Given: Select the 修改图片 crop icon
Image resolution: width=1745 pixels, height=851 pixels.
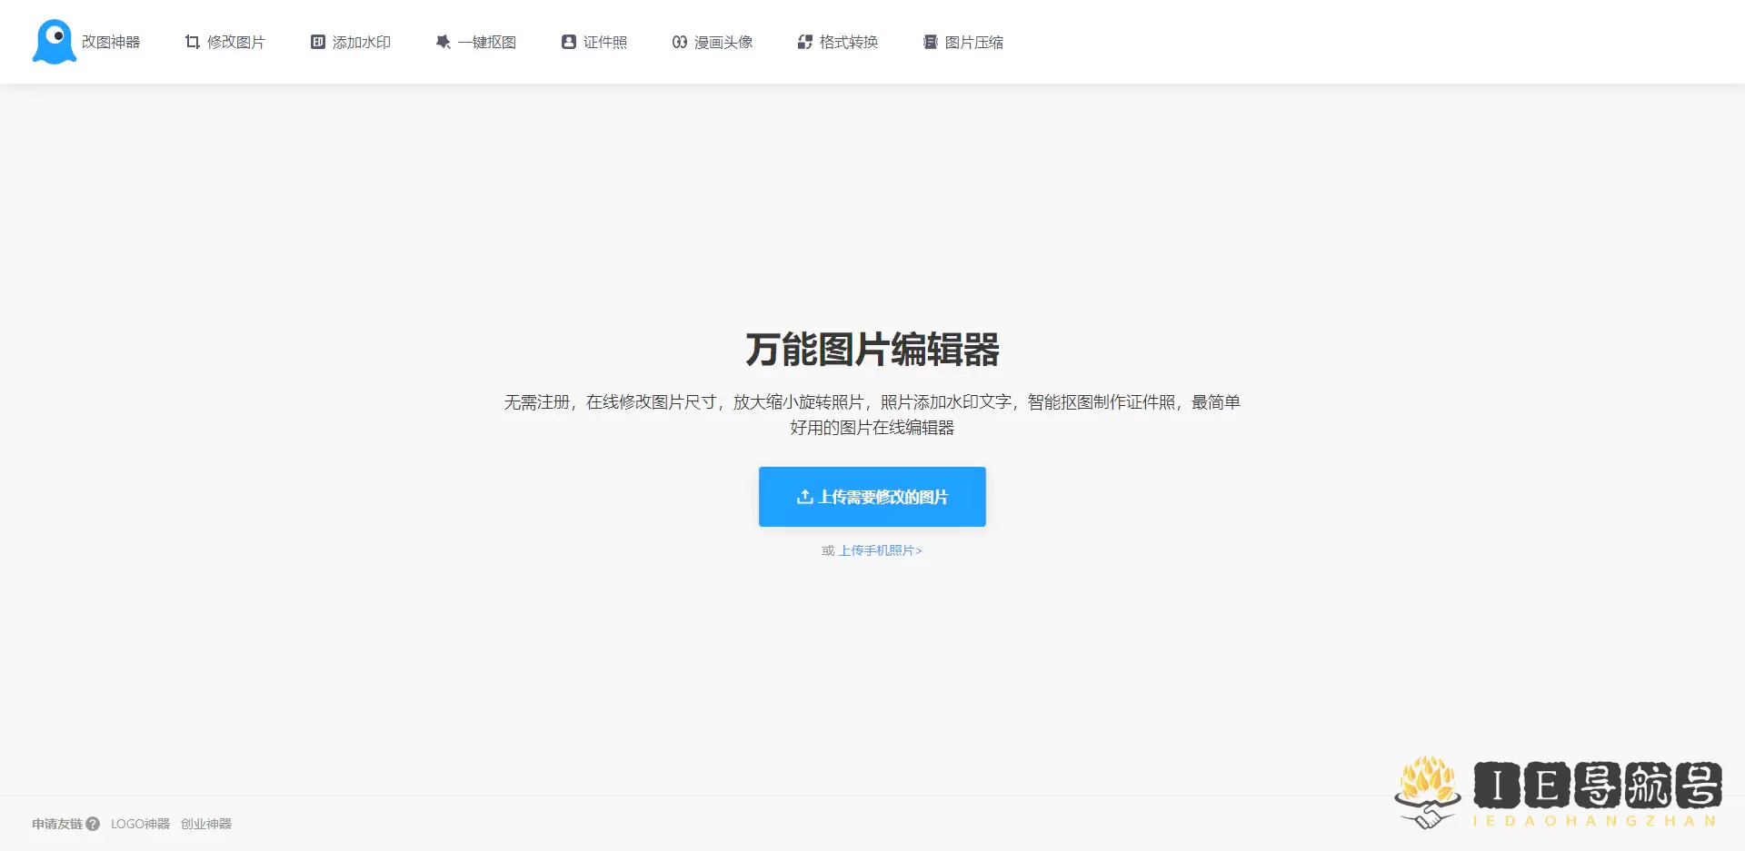Looking at the screenshot, I should click(192, 42).
